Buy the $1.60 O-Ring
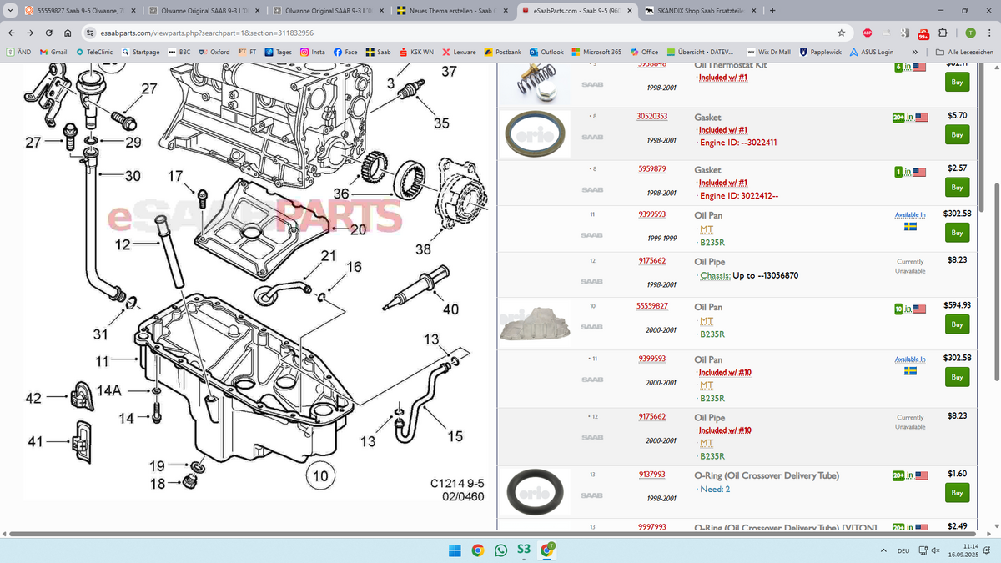Screen dimensions: 1001x563 click(957, 493)
